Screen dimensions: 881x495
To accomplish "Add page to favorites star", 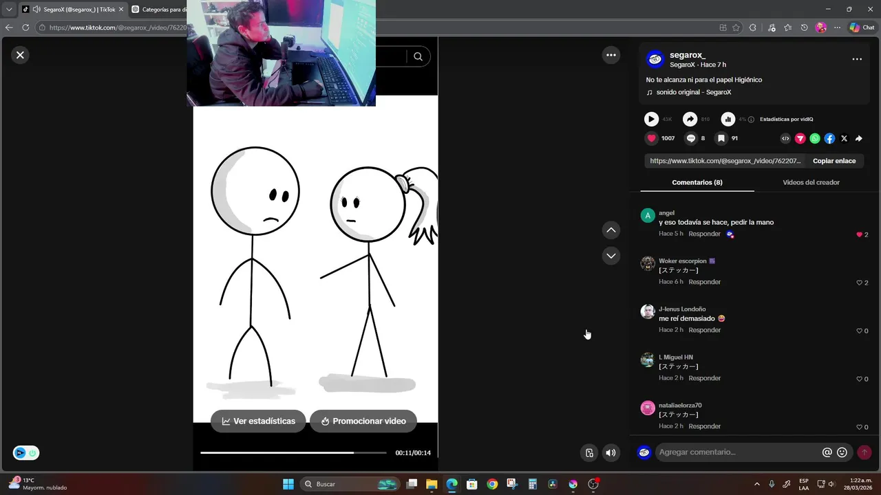I will coord(736,27).
